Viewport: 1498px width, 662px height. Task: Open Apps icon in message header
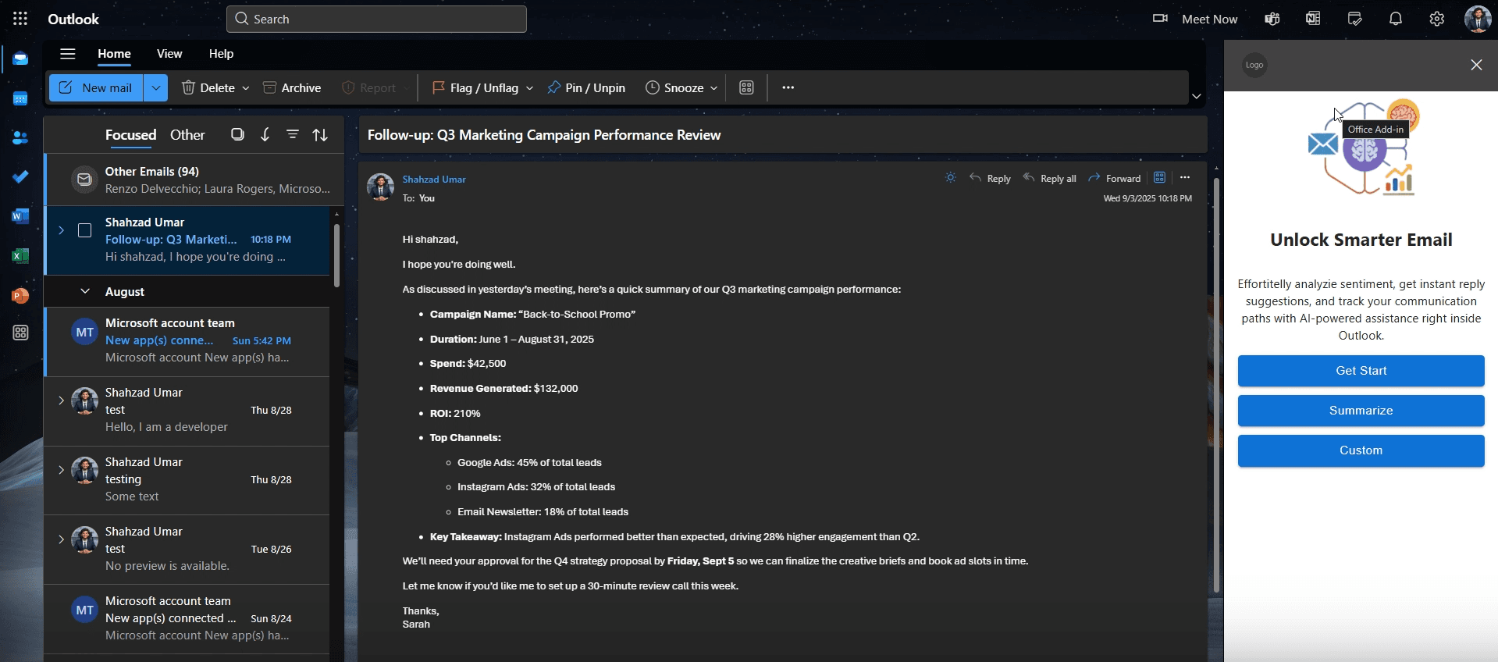[x=1159, y=178]
